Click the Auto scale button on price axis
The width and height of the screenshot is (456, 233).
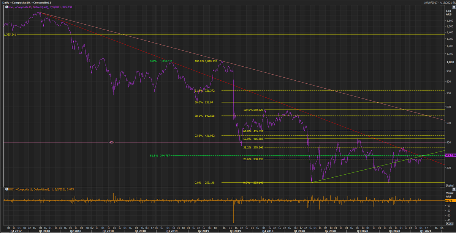point(449,186)
